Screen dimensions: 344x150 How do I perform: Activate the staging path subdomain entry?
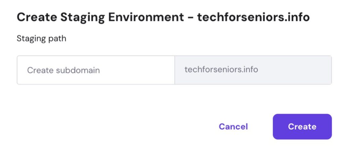click(96, 70)
